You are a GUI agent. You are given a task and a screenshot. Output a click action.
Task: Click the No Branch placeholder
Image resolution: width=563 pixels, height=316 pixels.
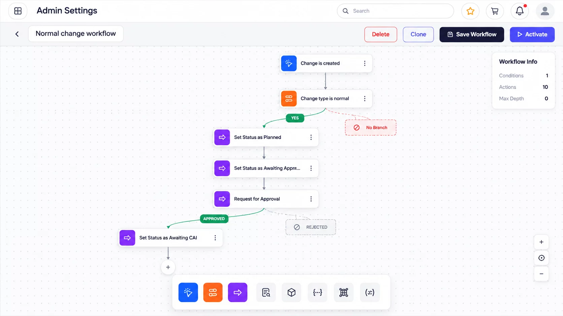coord(370,128)
